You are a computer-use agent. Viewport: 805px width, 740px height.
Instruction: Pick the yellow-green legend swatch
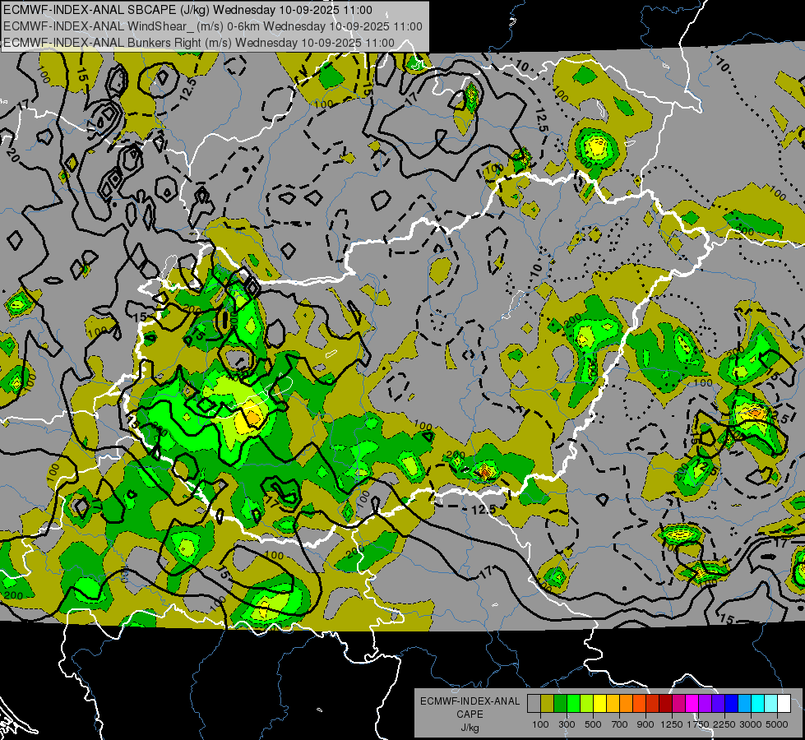coord(587,704)
